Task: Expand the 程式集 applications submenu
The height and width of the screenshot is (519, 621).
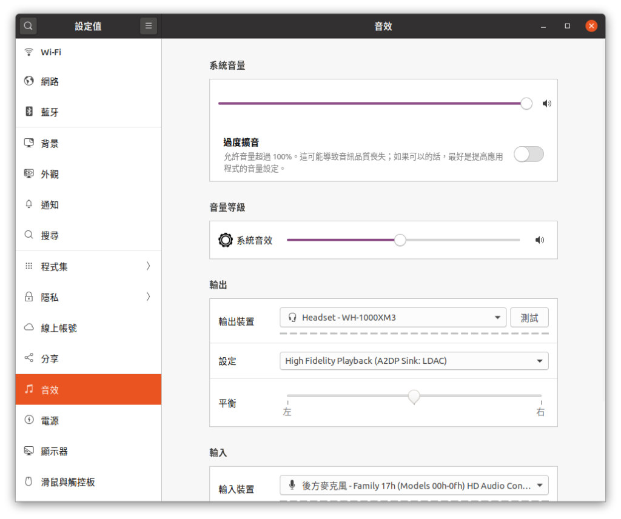Action: 148,266
